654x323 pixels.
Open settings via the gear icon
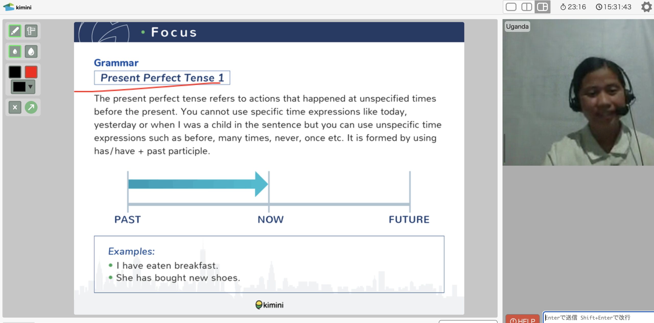point(646,7)
